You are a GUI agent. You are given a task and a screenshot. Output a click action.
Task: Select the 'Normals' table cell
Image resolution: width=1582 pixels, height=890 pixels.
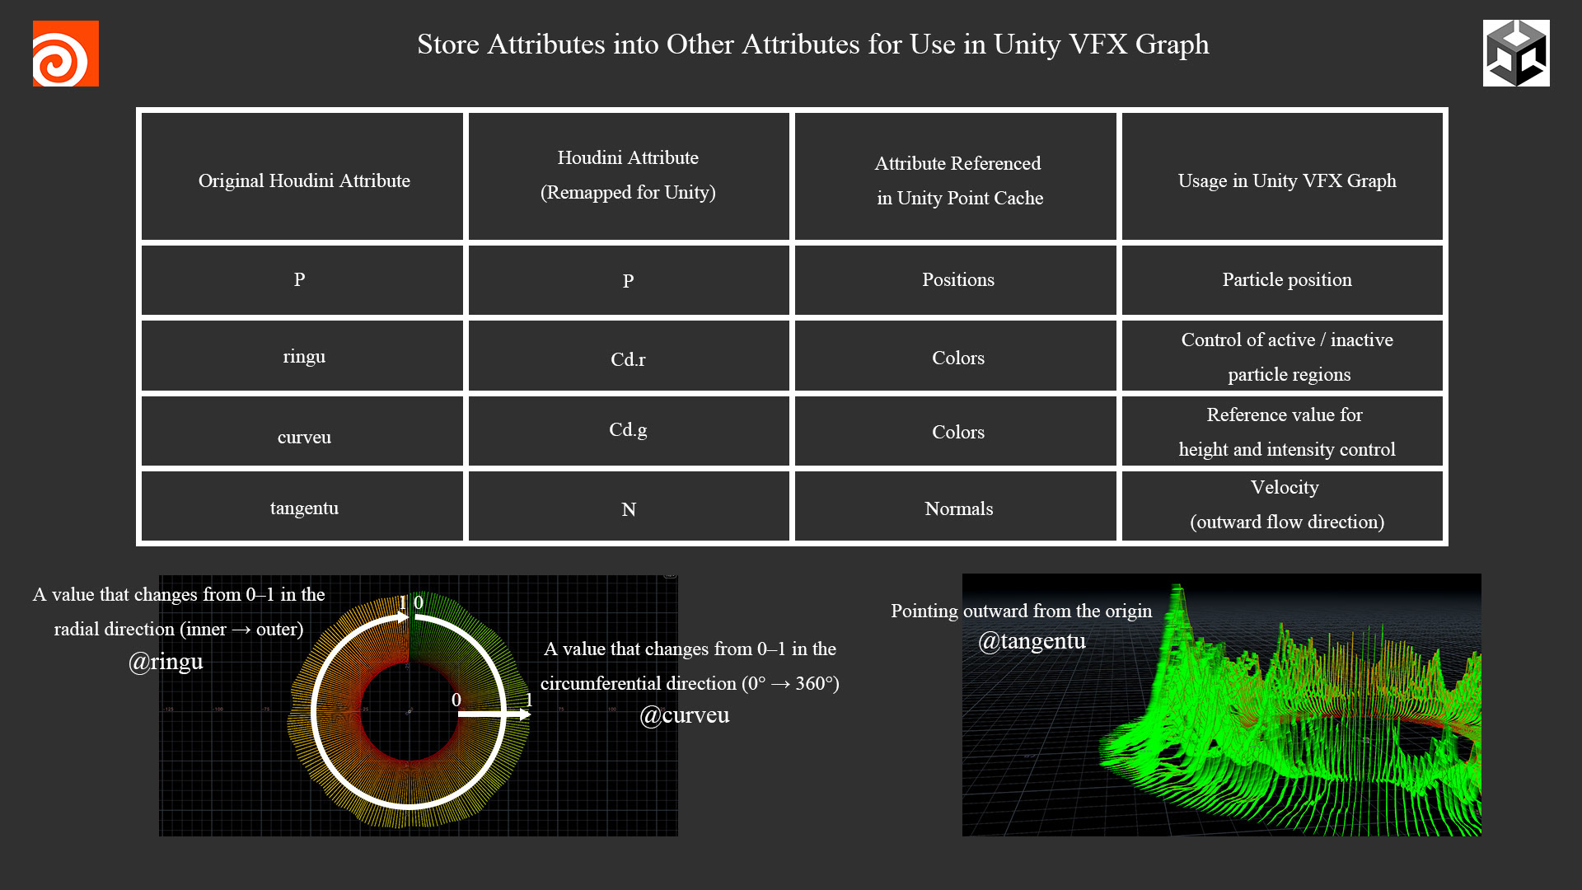coord(957,508)
